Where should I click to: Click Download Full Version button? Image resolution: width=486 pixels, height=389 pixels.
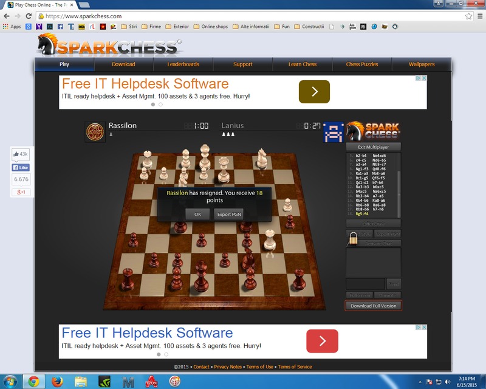point(373,306)
